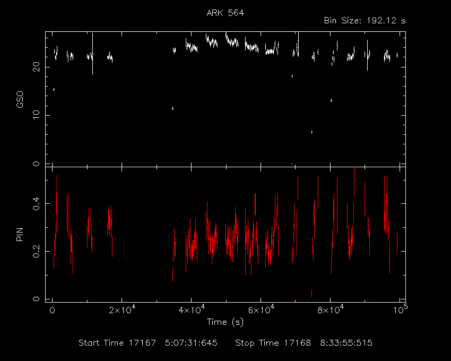Click the x-axis tick label 10^5
This screenshot has width=451, height=361.
(400, 310)
